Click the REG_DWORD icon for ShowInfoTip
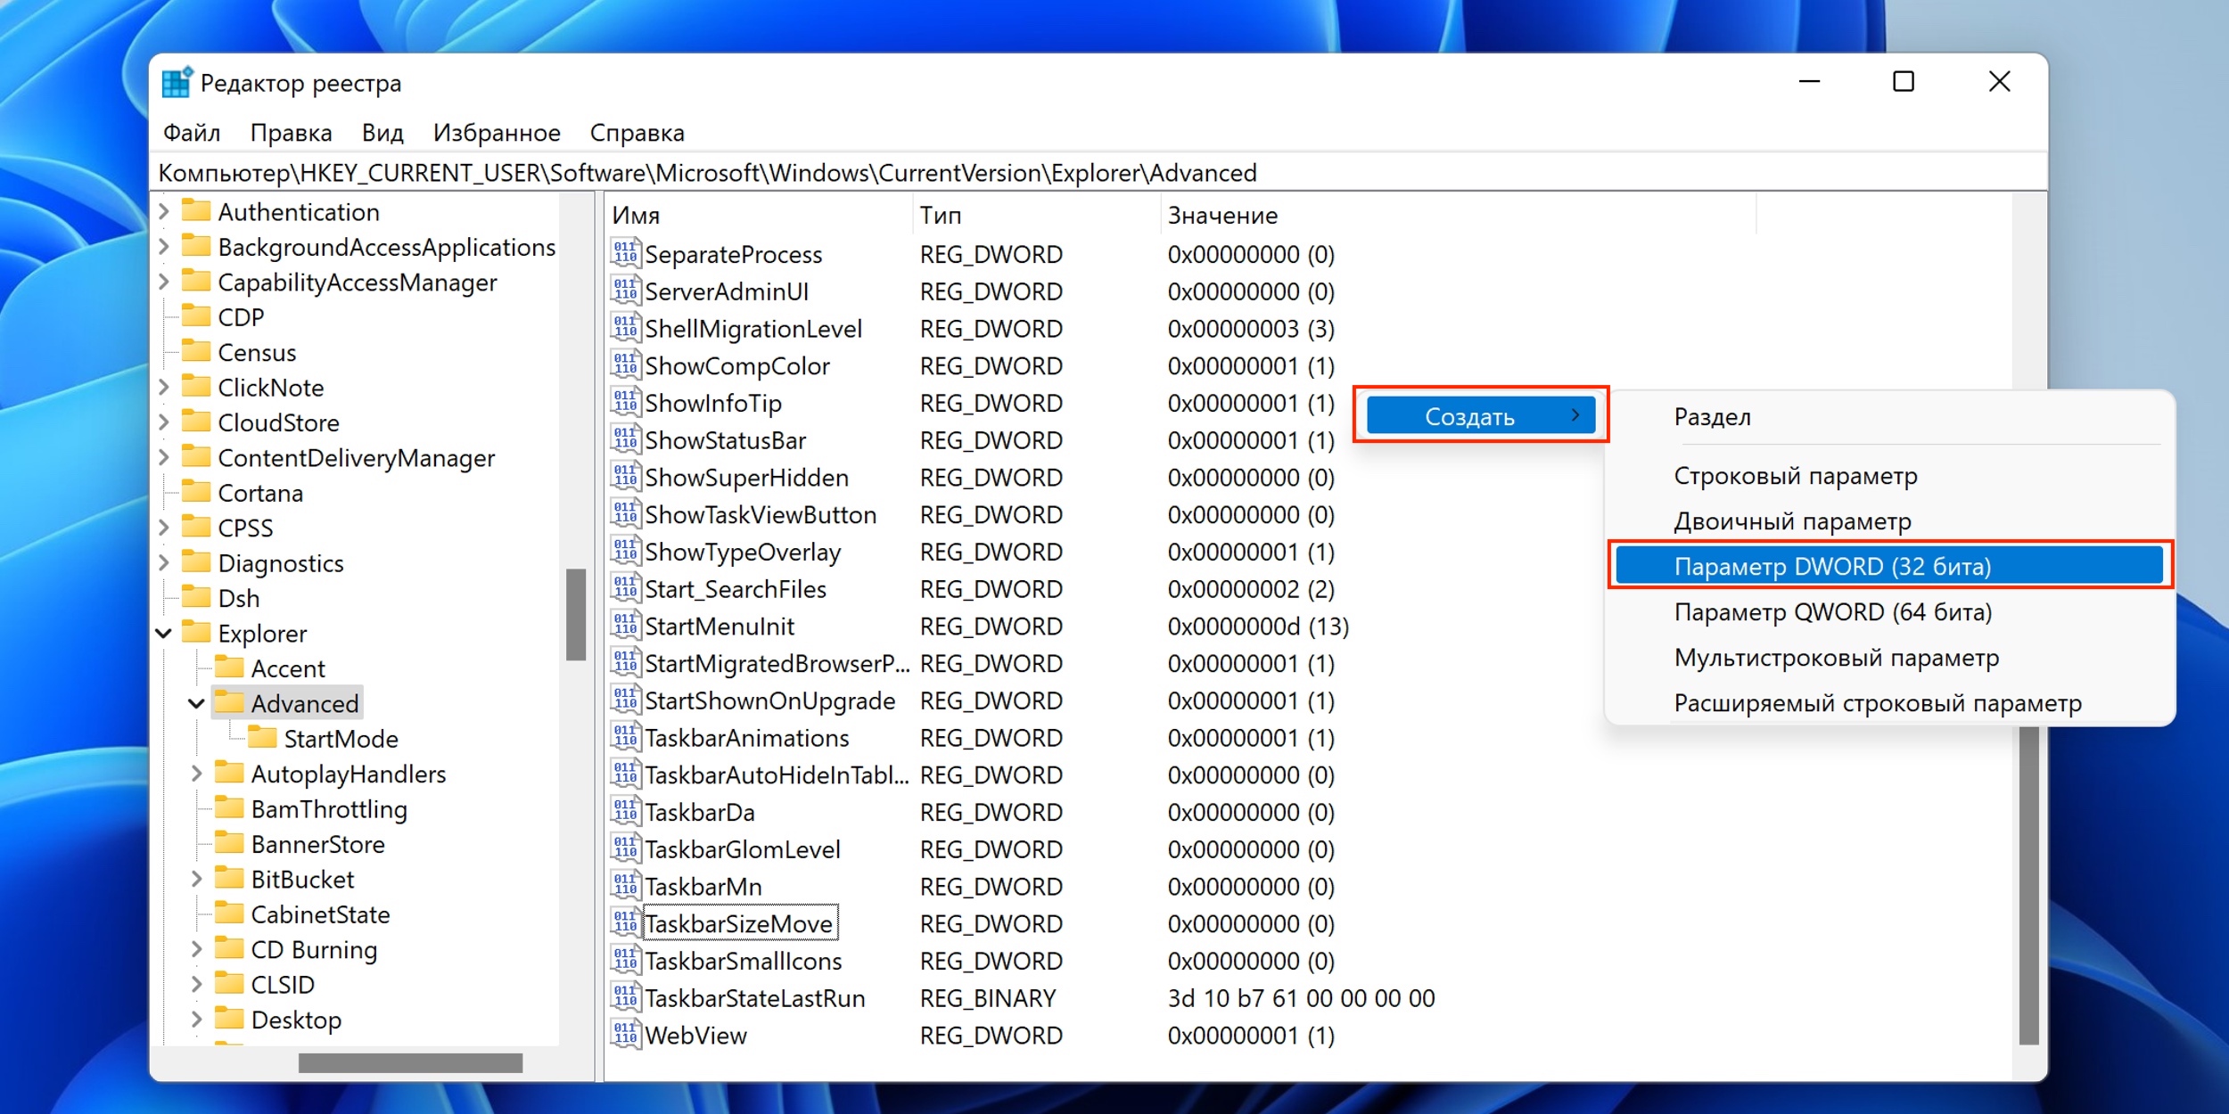Screen dimensions: 2229x1114 tap(621, 402)
